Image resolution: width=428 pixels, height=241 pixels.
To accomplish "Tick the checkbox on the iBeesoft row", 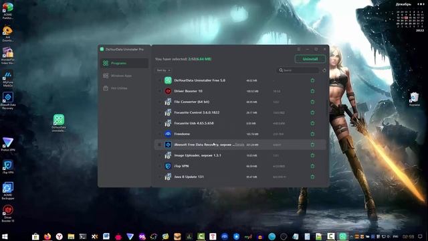I will (159, 145).
